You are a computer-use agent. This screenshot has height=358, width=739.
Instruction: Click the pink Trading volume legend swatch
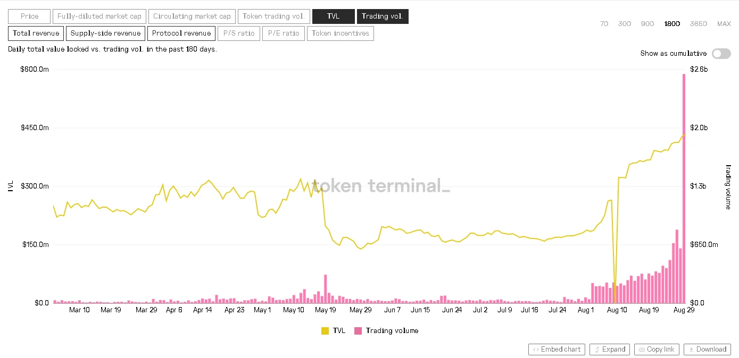coord(358,331)
